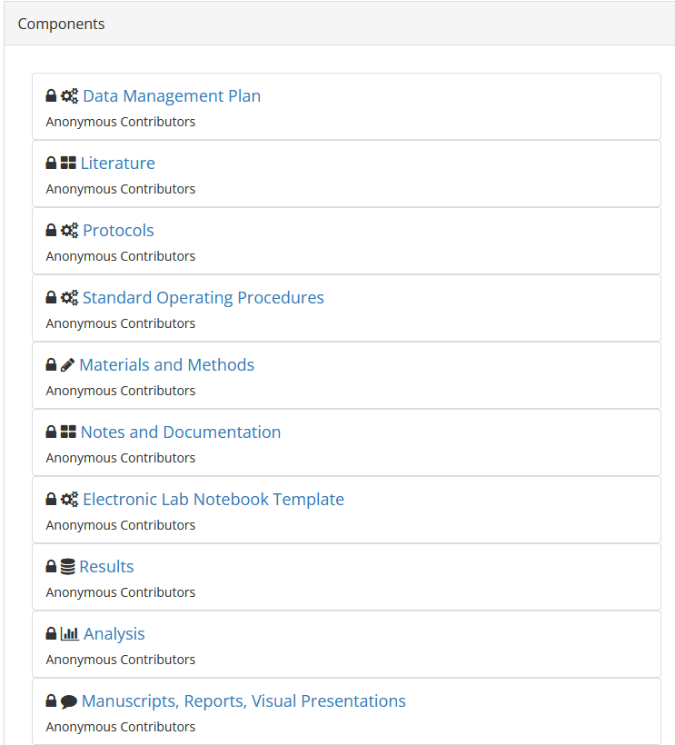Click the pencil icon beside Materials and Methods
The height and width of the screenshot is (745, 675).
67,365
